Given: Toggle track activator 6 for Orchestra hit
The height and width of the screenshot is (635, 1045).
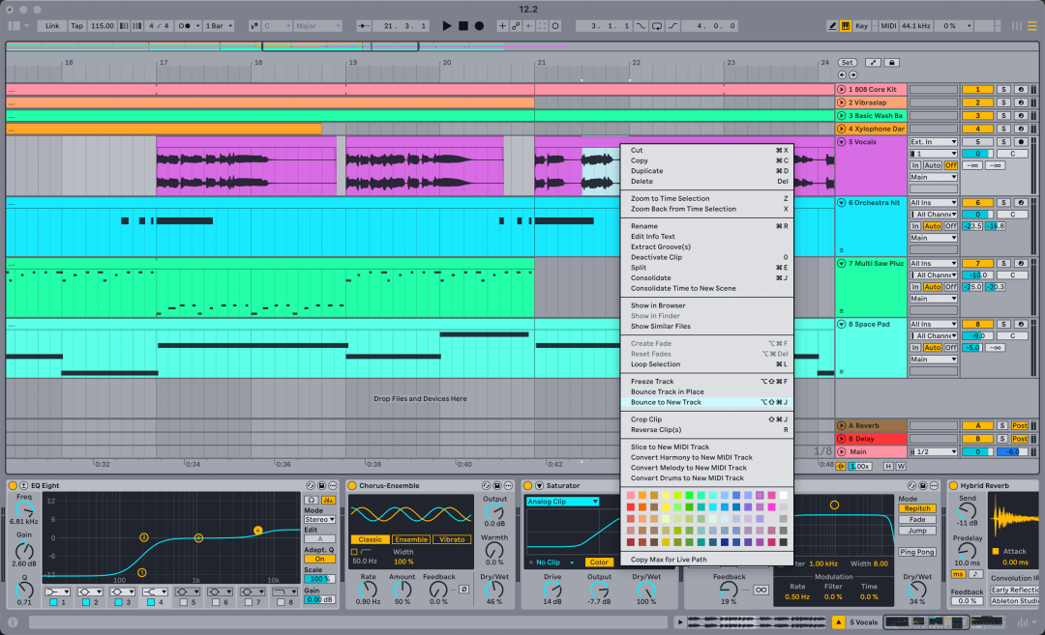Looking at the screenshot, I should tap(977, 202).
